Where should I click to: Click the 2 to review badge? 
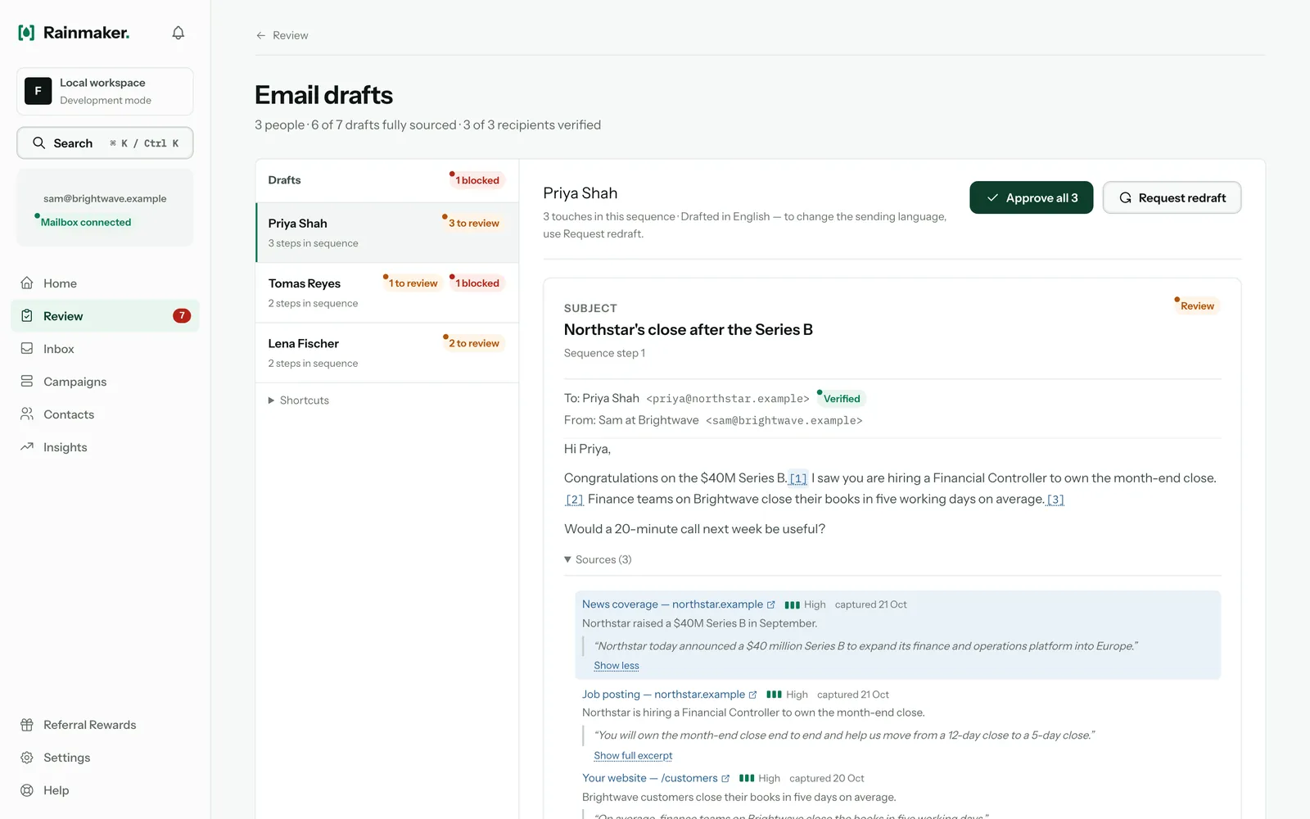[x=473, y=343]
